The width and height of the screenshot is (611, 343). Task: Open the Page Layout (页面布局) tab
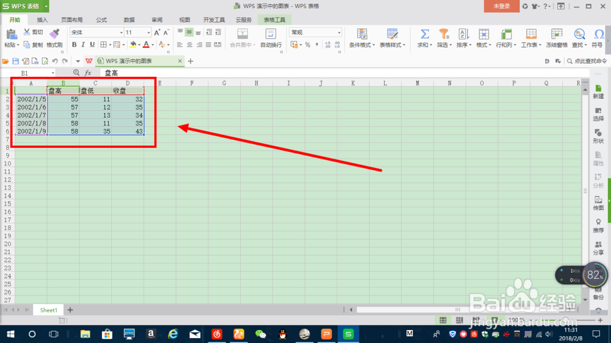[x=71, y=20]
